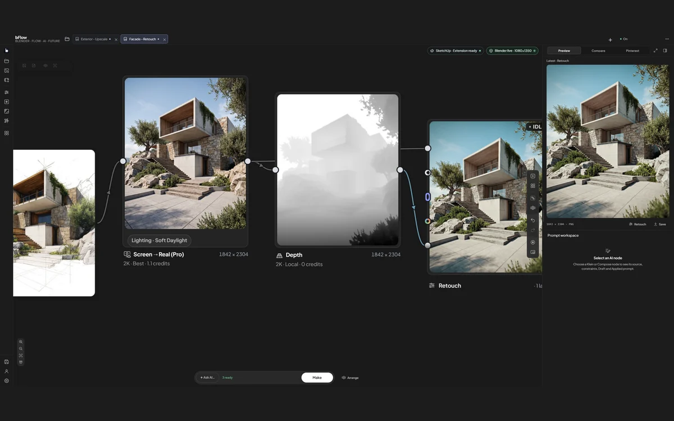Select the Screen→Real rendered house thumbnail
Image resolution: width=674 pixels, height=421 pixels.
(185, 153)
